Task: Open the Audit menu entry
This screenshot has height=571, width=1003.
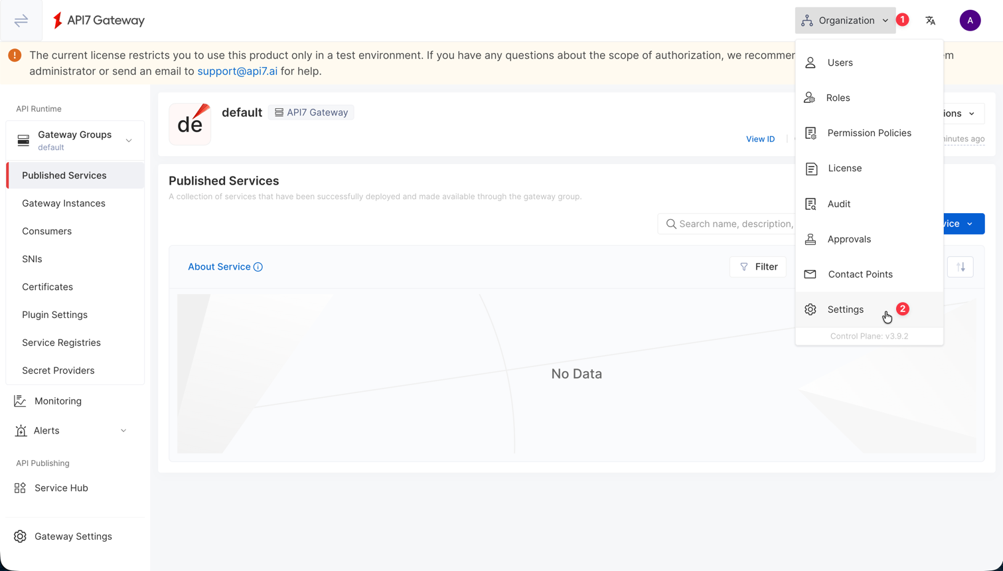Action: click(x=838, y=204)
